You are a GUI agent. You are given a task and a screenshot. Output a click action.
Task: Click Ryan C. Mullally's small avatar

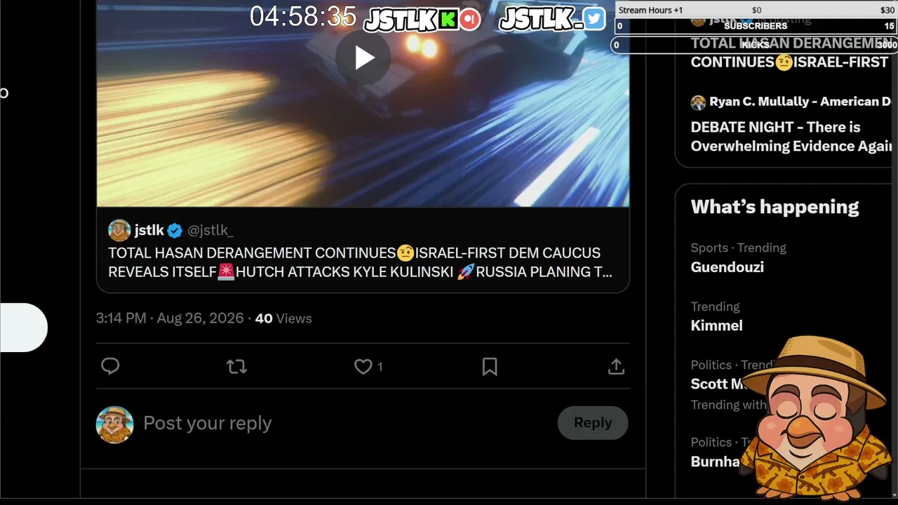click(698, 102)
